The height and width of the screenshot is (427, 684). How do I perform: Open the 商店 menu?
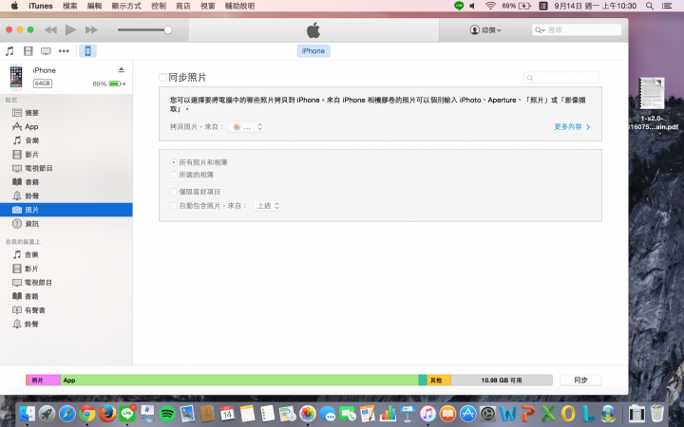pos(183,6)
